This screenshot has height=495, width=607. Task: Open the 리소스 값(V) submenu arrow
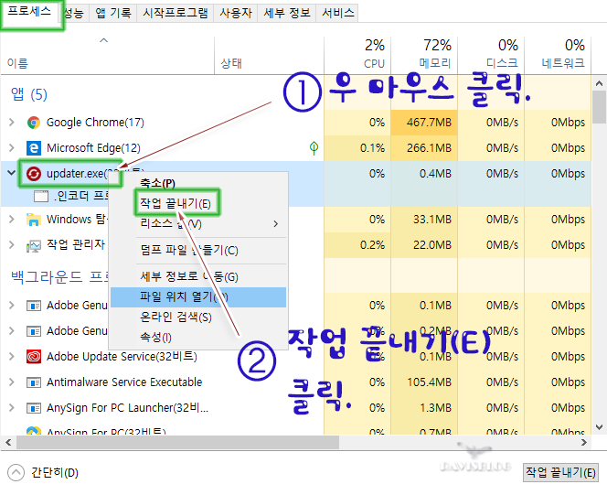pyautogui.click(x=276, y=224)
